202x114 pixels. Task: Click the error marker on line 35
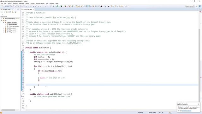click(22, 71)
